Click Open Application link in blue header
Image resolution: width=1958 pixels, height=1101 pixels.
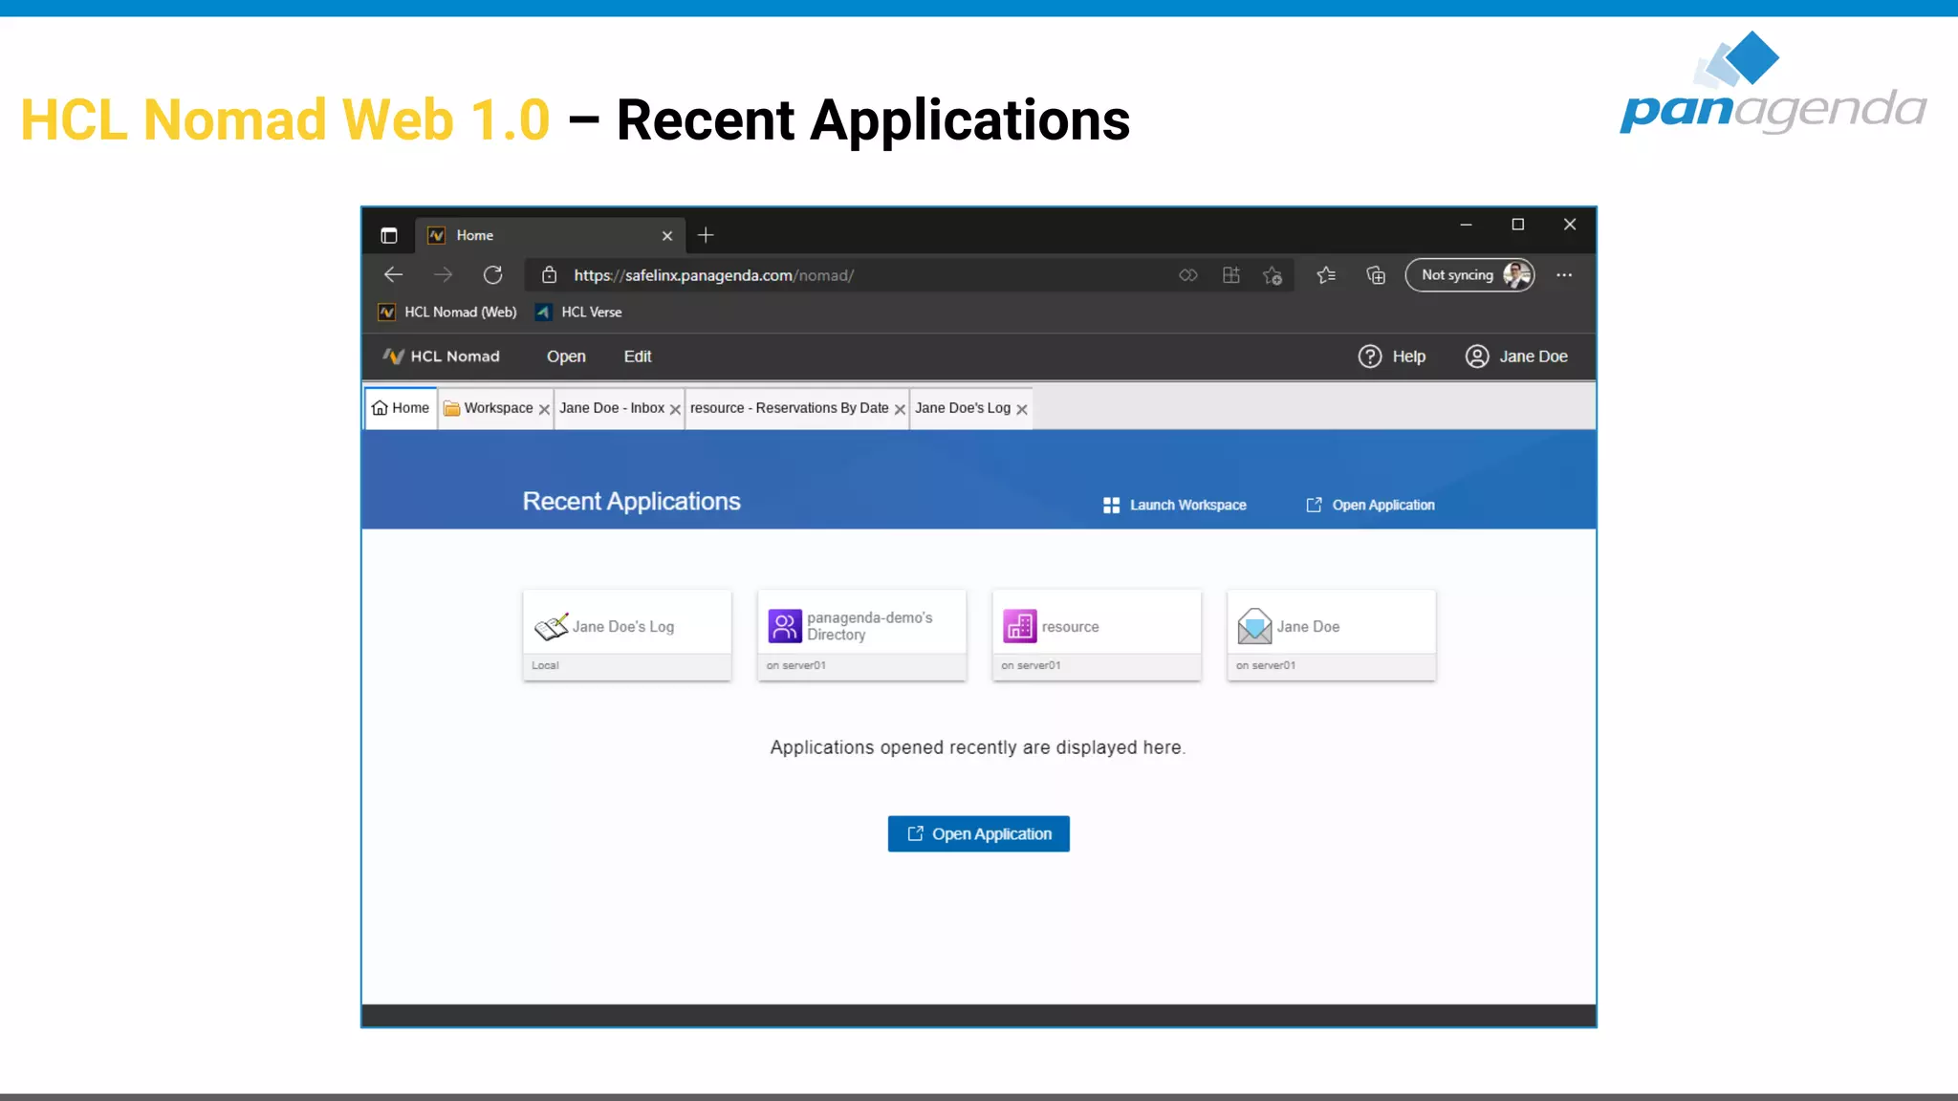[1370, 505]
